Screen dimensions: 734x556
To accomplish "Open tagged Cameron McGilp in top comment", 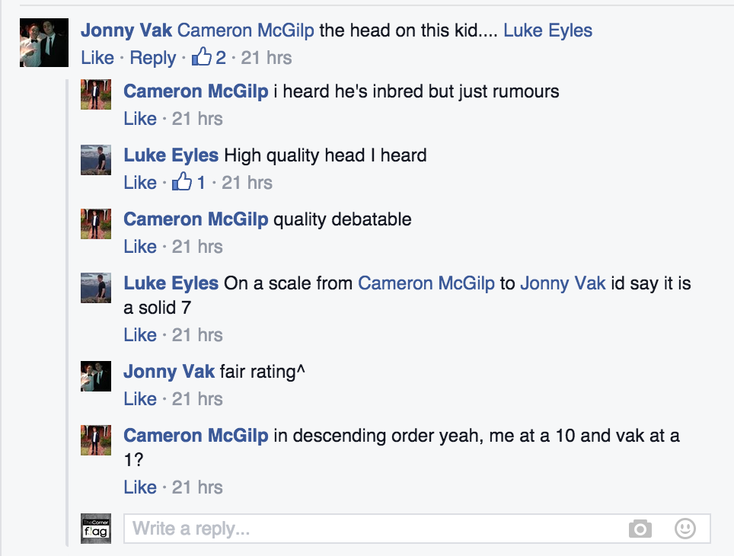I will (245, 31).
